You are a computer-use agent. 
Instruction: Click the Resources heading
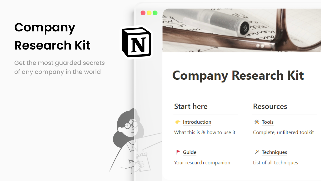pos(270,106)
